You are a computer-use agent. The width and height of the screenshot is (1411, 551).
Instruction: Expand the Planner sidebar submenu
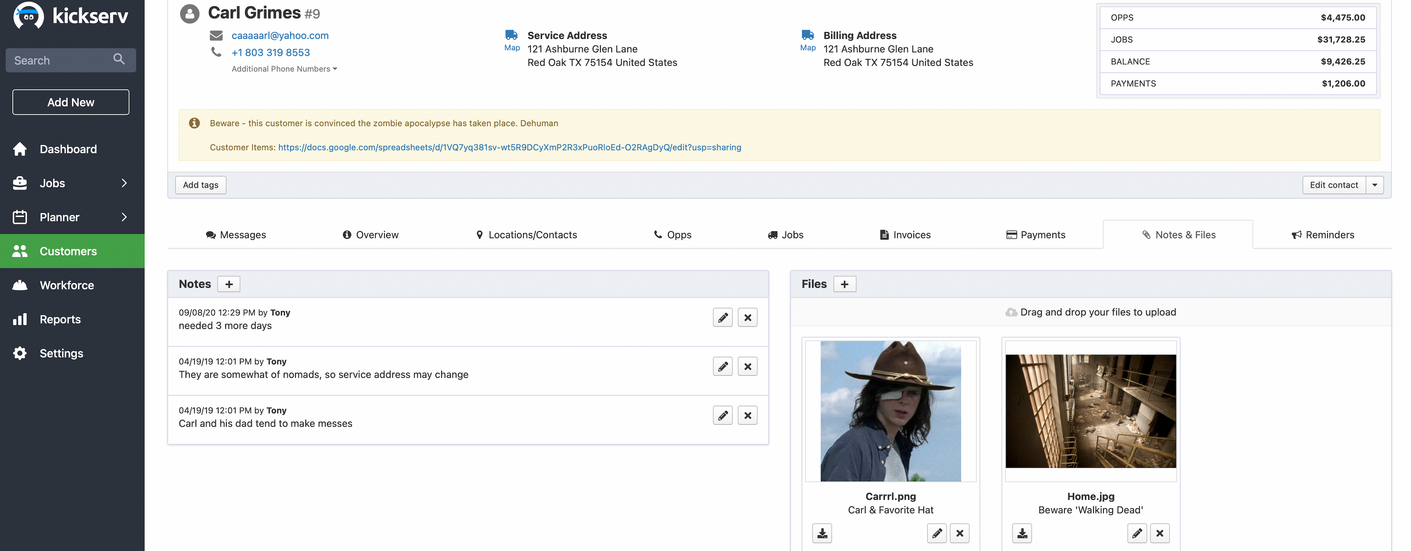coord(124,218)
